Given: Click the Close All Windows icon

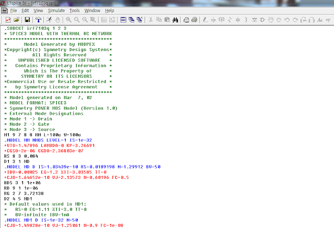Looking at the screenshot, I should [139, 20].
